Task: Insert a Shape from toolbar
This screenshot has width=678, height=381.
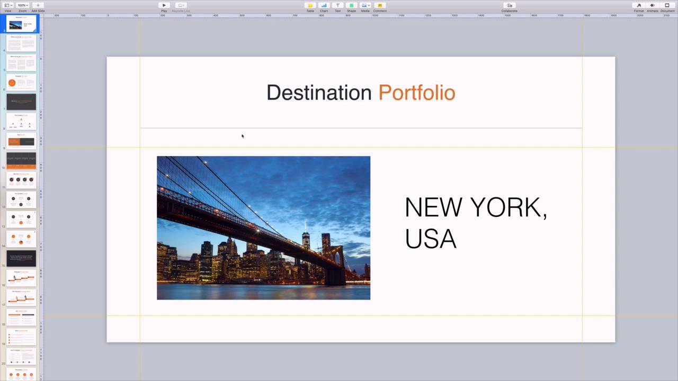Action: click(x=351, y=5)
